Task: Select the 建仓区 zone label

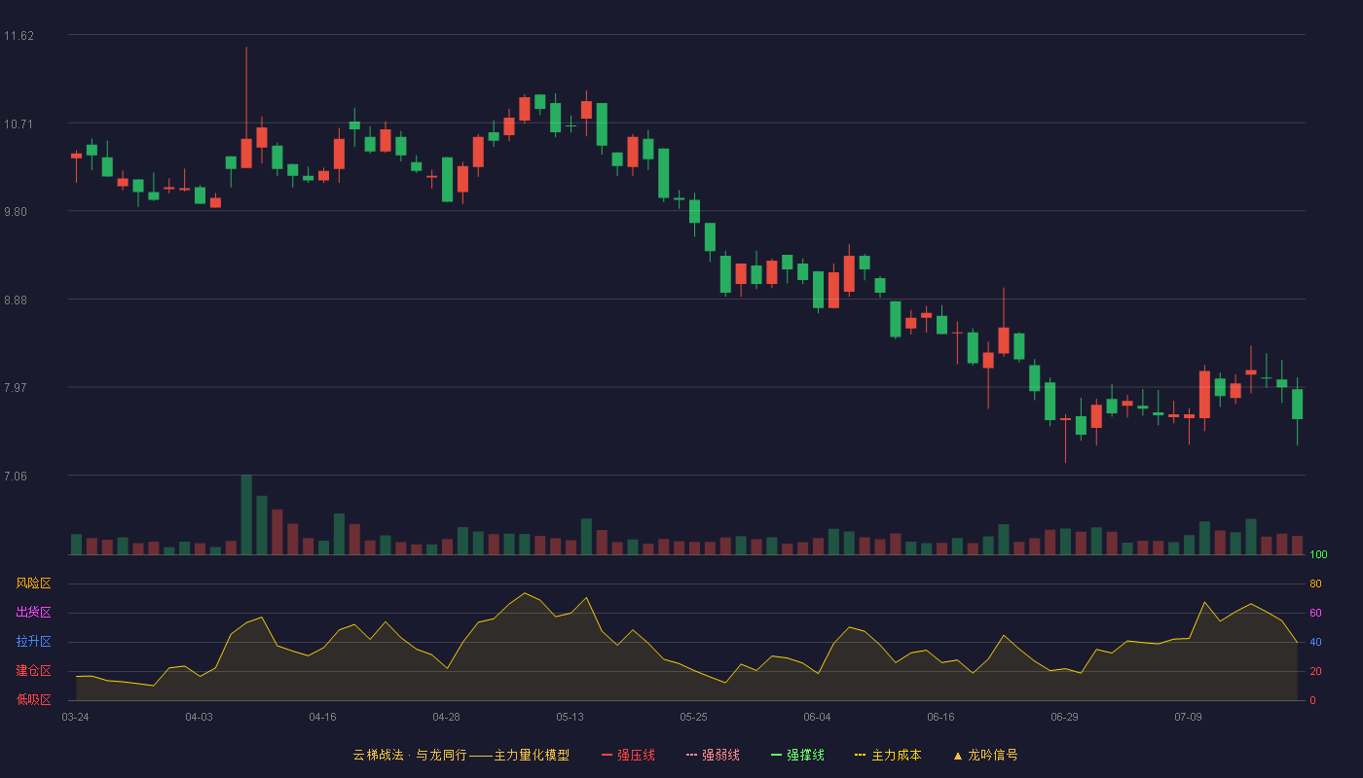Action: (33, 671)
